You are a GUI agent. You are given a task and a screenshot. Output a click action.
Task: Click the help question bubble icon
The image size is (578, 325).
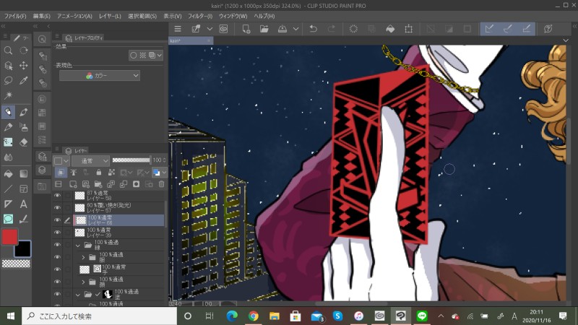tap(548, 29)
